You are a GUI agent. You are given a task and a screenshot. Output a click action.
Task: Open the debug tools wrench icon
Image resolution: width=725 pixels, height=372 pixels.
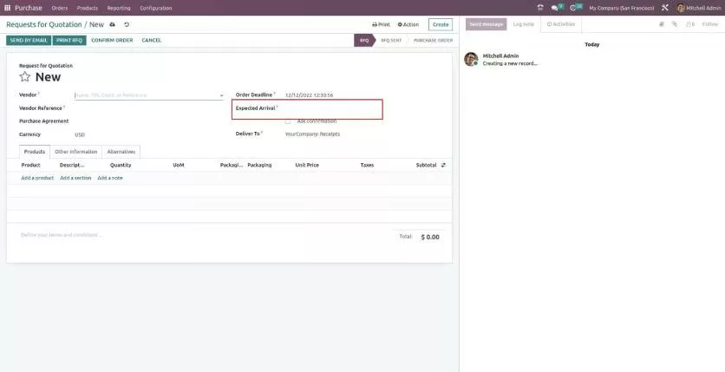pyautogui.click(x=665, y=8)
